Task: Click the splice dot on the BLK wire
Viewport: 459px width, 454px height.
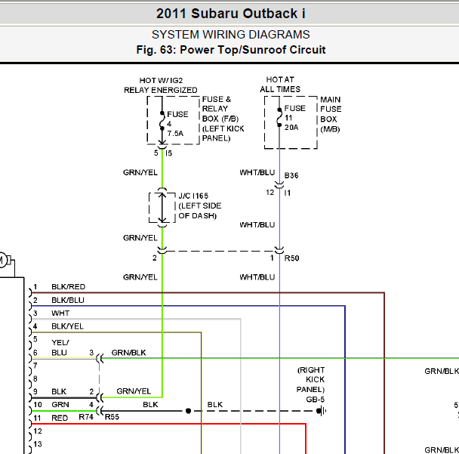Action: (188, 411)
